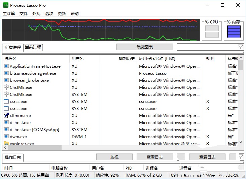This screenshot has width=246, height=179.
Task: Select the dllhost.exe [COMSysApp] process
Action: coord(34,130)
